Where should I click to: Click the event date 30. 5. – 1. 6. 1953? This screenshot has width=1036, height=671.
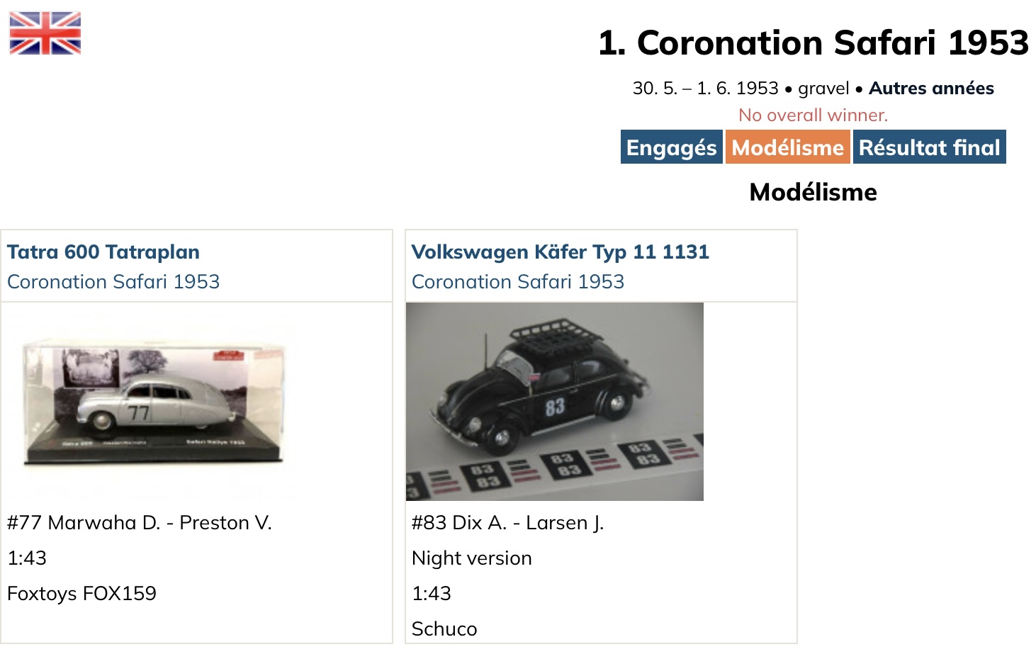[705, 88]
